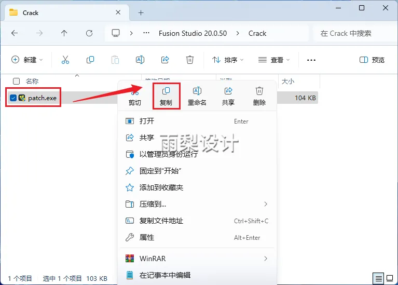
Task: Maximize the Explorer window
Action: point(362,8)
